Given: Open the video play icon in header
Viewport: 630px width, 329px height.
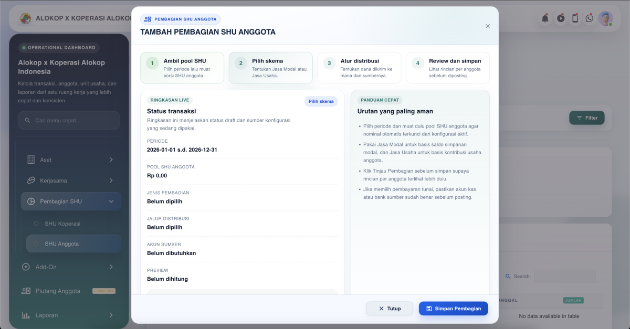Looking at the screenshot, I should click(561, 18).
